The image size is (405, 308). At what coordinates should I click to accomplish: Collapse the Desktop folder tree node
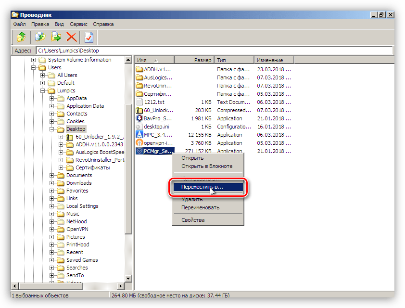[52, 129]
